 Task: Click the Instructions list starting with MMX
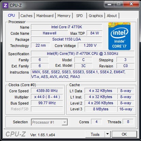click(83, 74)
